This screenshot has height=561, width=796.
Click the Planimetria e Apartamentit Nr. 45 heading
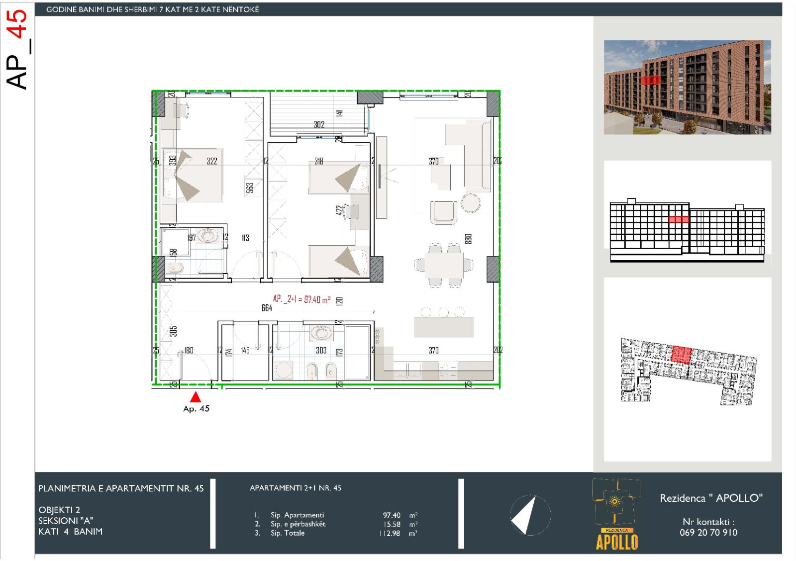click(x=121, y=488)
